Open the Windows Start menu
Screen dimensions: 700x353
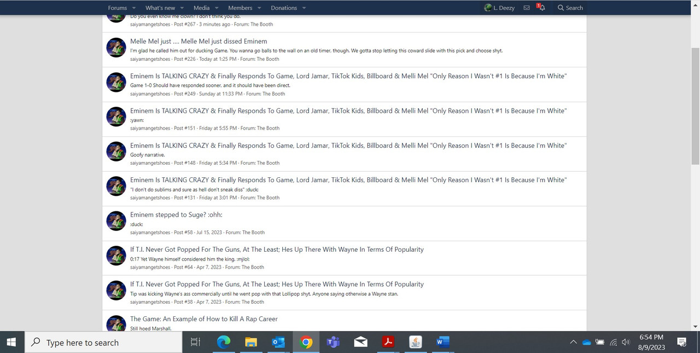point(12,342)
